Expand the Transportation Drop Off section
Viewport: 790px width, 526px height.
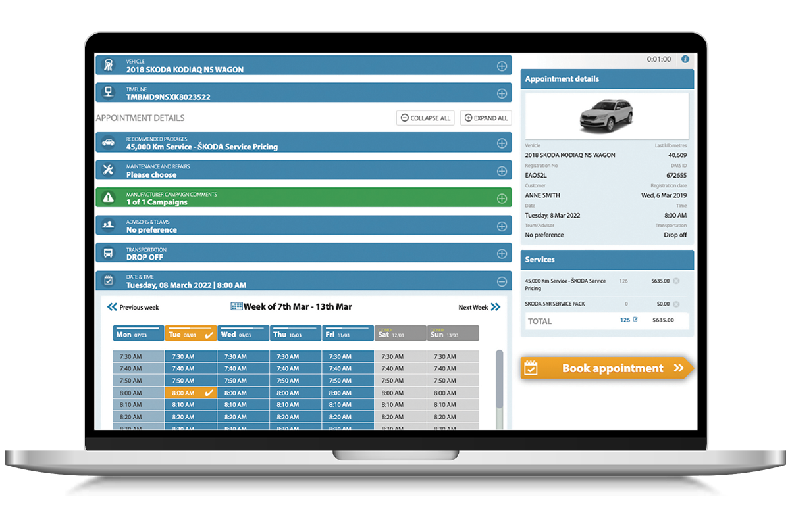click(x=502, y=254)
